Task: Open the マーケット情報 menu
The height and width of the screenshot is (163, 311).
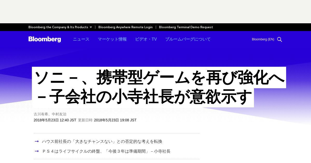Action: pos(112,39)
